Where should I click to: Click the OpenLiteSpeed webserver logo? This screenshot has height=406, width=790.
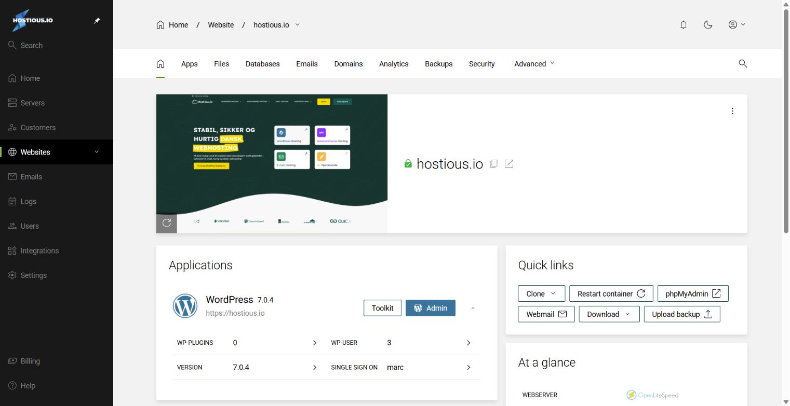point(652,395)
